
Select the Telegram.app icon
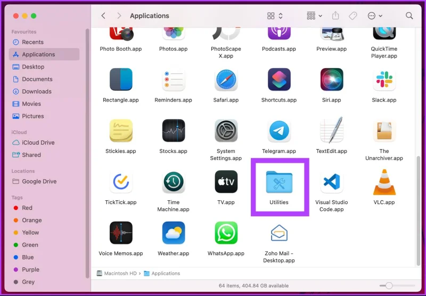(279, 131)
